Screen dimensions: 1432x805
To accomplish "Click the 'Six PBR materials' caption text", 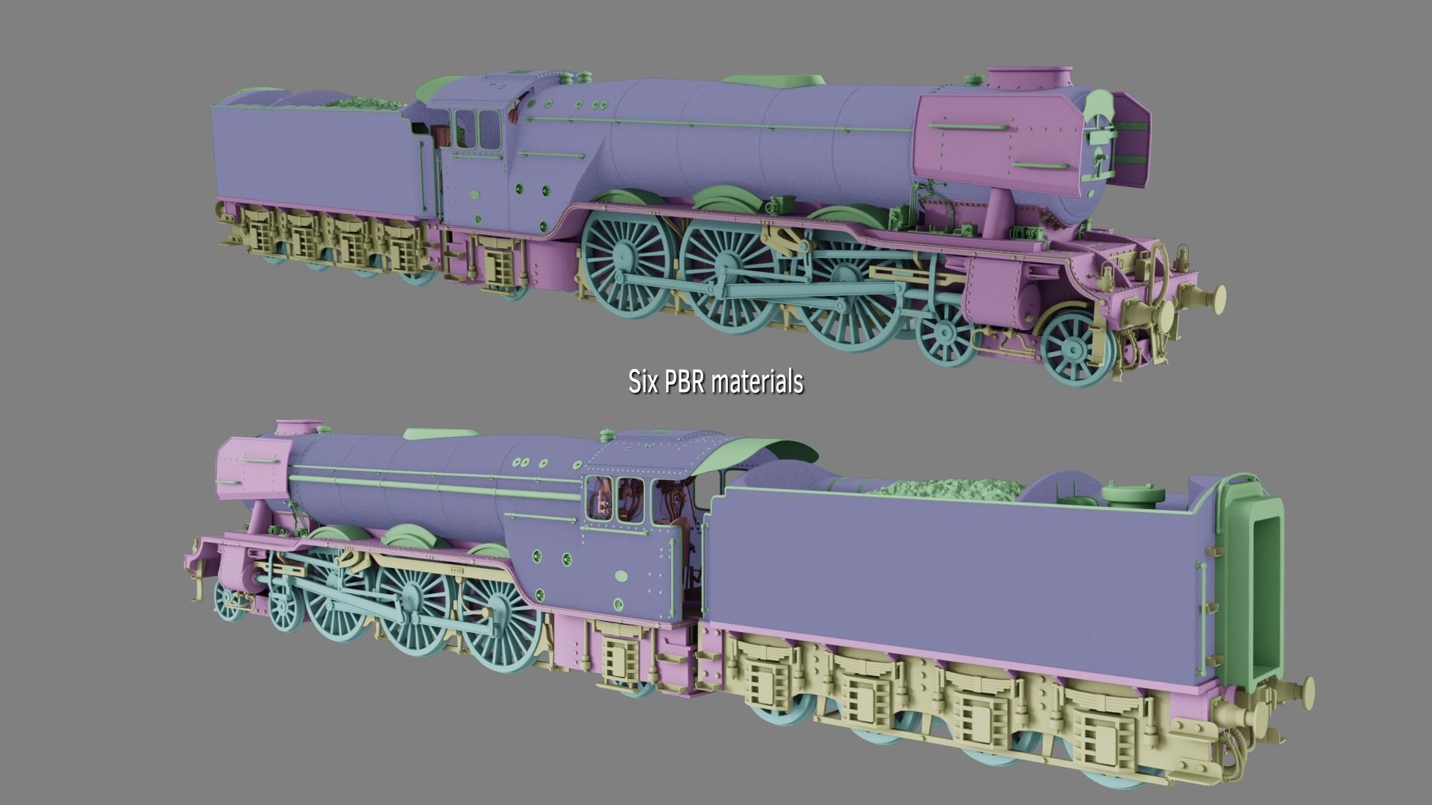I will [x=716, y=382].
